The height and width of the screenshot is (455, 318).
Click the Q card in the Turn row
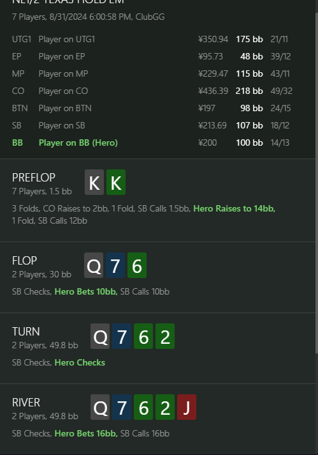click(x=100, y=336)
